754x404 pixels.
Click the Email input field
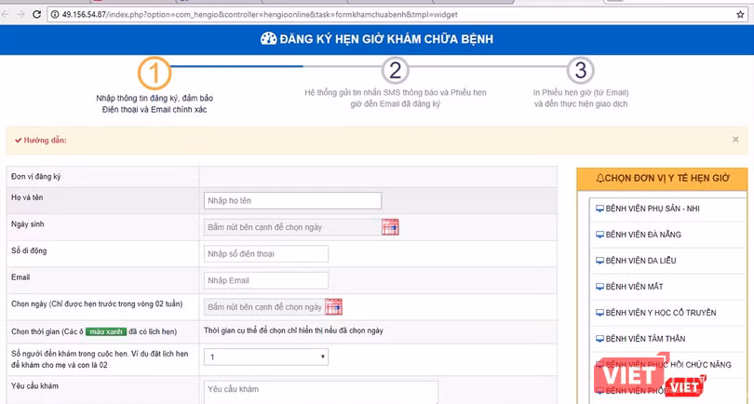click(x=265, y=280)
